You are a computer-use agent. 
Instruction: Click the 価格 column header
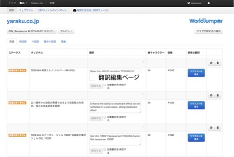tap(170, 52)
